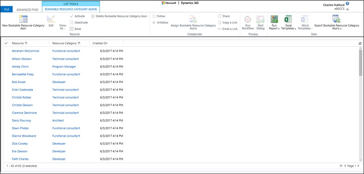Click the LIST TOOLS tab header
The image size is (364, 174).
point(71,4)
